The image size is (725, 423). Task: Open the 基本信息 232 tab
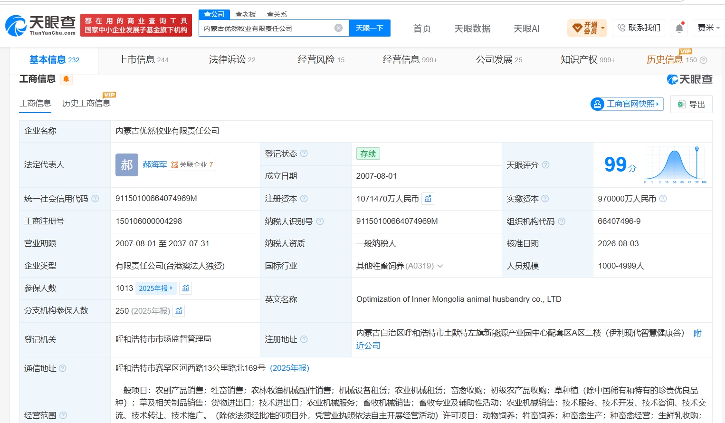[x=54, y=60]
